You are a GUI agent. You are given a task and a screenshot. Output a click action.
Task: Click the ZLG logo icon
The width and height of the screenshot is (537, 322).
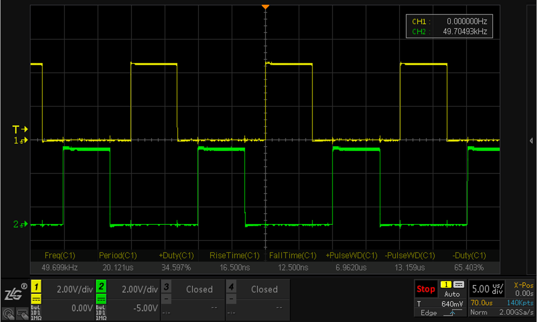tap(13, 293)
